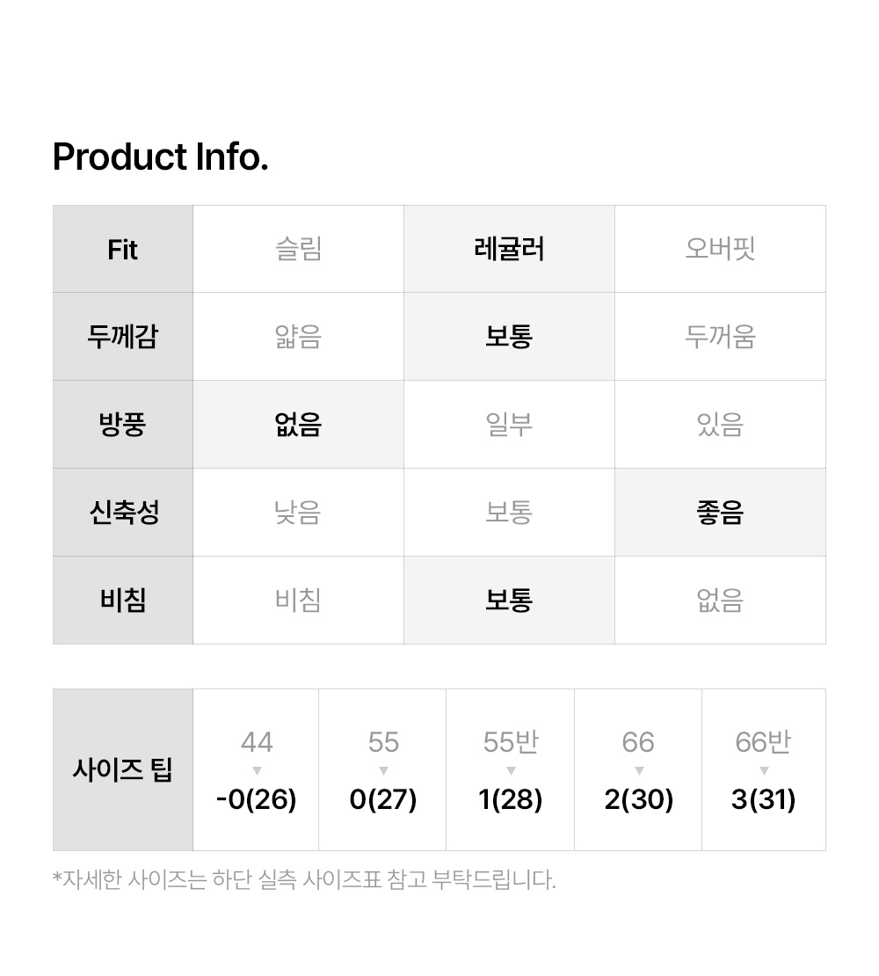The image size is (879, 976).
Task: Pick the 오버핏 fit option
Action: pos(720,249)
